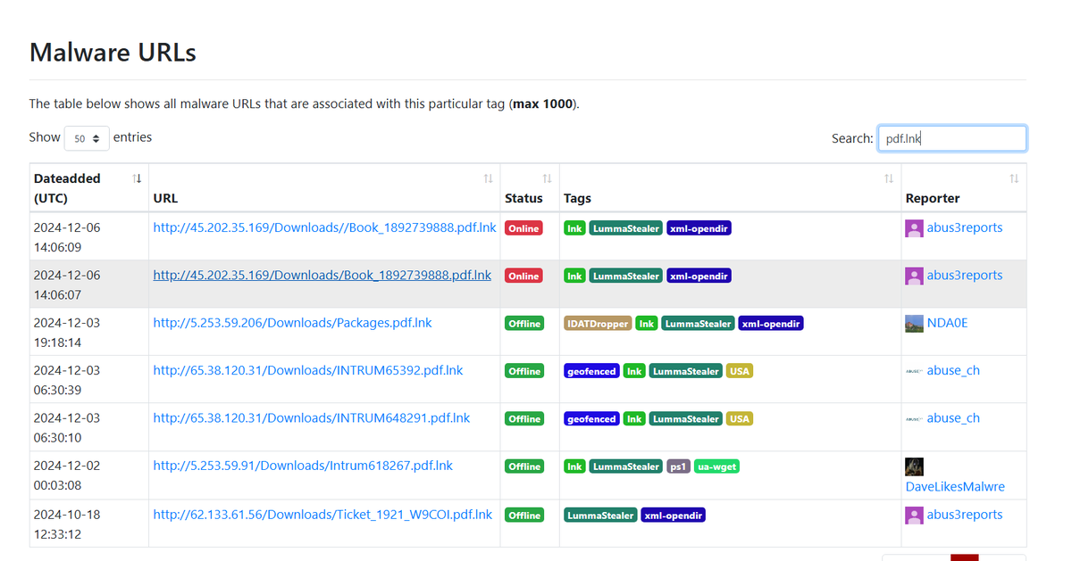The height and width of the screenshot is (561, 1072).
Task: Click abuse_ch logo in INTRUM65392 row
Action: (914, 370)
